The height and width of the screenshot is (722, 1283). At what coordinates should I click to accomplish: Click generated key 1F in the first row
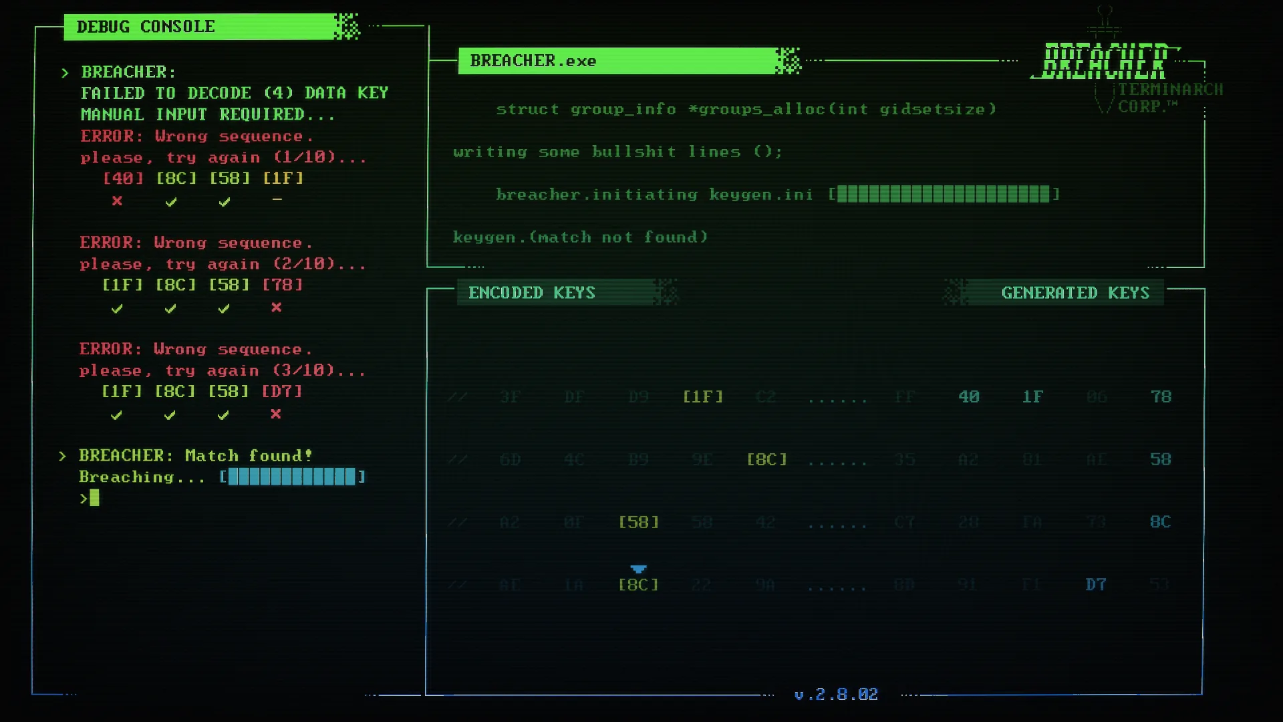(x=1032, y=396)
